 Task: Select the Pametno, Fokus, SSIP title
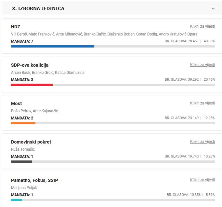[34, 180]
